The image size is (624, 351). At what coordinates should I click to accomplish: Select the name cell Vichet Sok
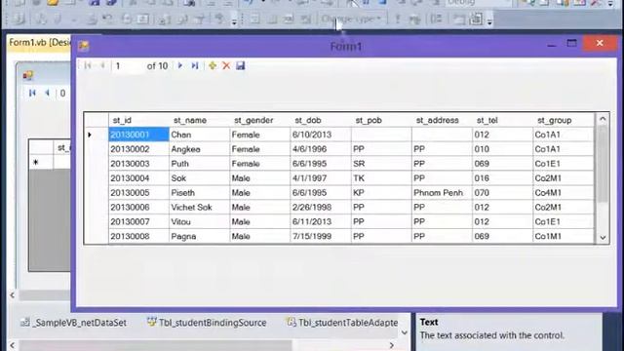tap(199, 208)
